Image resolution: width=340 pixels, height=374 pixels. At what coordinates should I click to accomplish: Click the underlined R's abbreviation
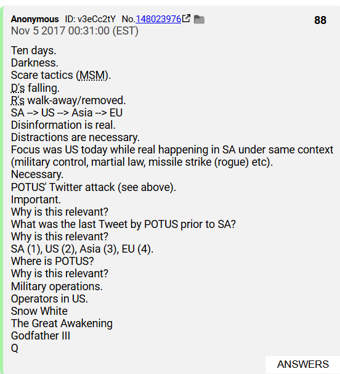(18, 100)
